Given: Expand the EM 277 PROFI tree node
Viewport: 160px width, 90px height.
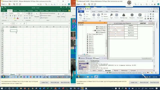Looking at the screenshot, I should tap(93, 30).
